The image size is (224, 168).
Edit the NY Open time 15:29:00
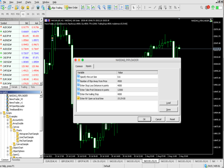pyautogui.click(x=137, y=99)
